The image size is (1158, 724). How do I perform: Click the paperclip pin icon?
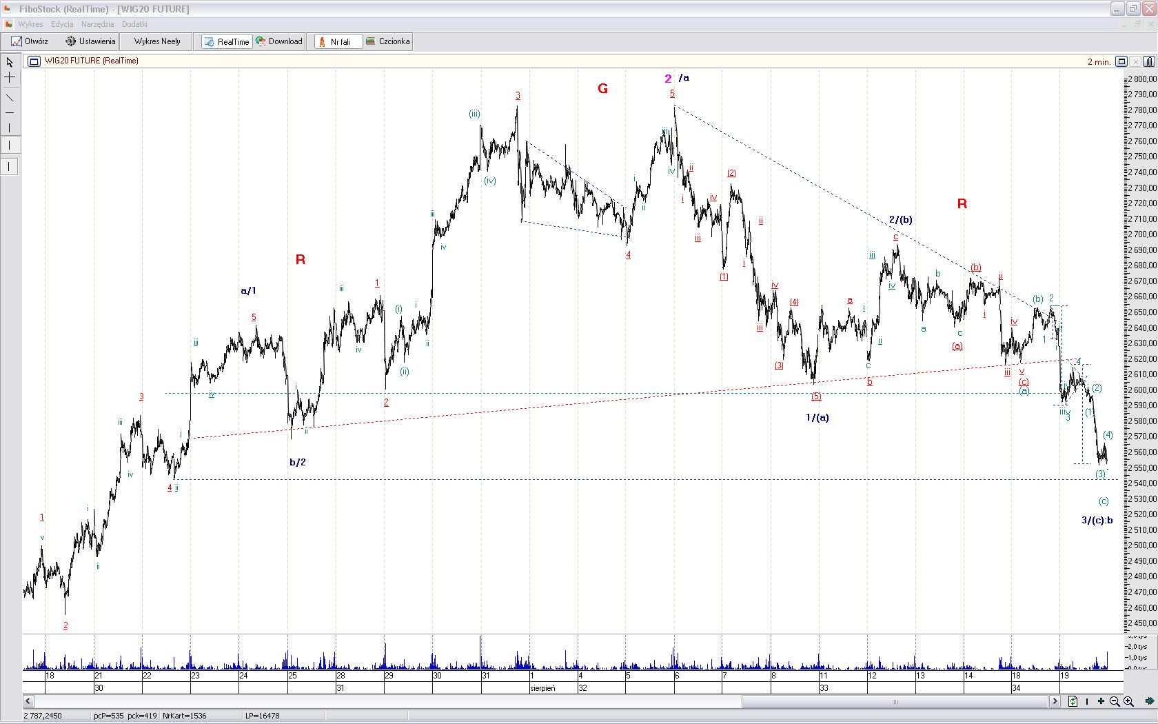[x=1149, y=61]
